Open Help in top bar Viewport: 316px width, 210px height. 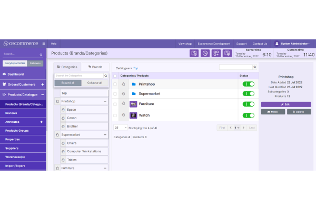coord(54,44)
